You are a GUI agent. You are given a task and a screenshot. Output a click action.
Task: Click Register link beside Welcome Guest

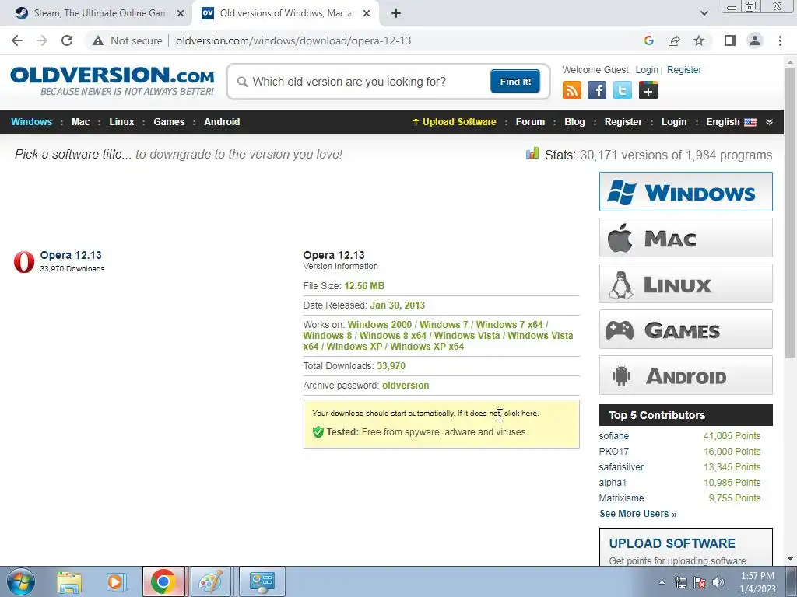coord(684,69)
